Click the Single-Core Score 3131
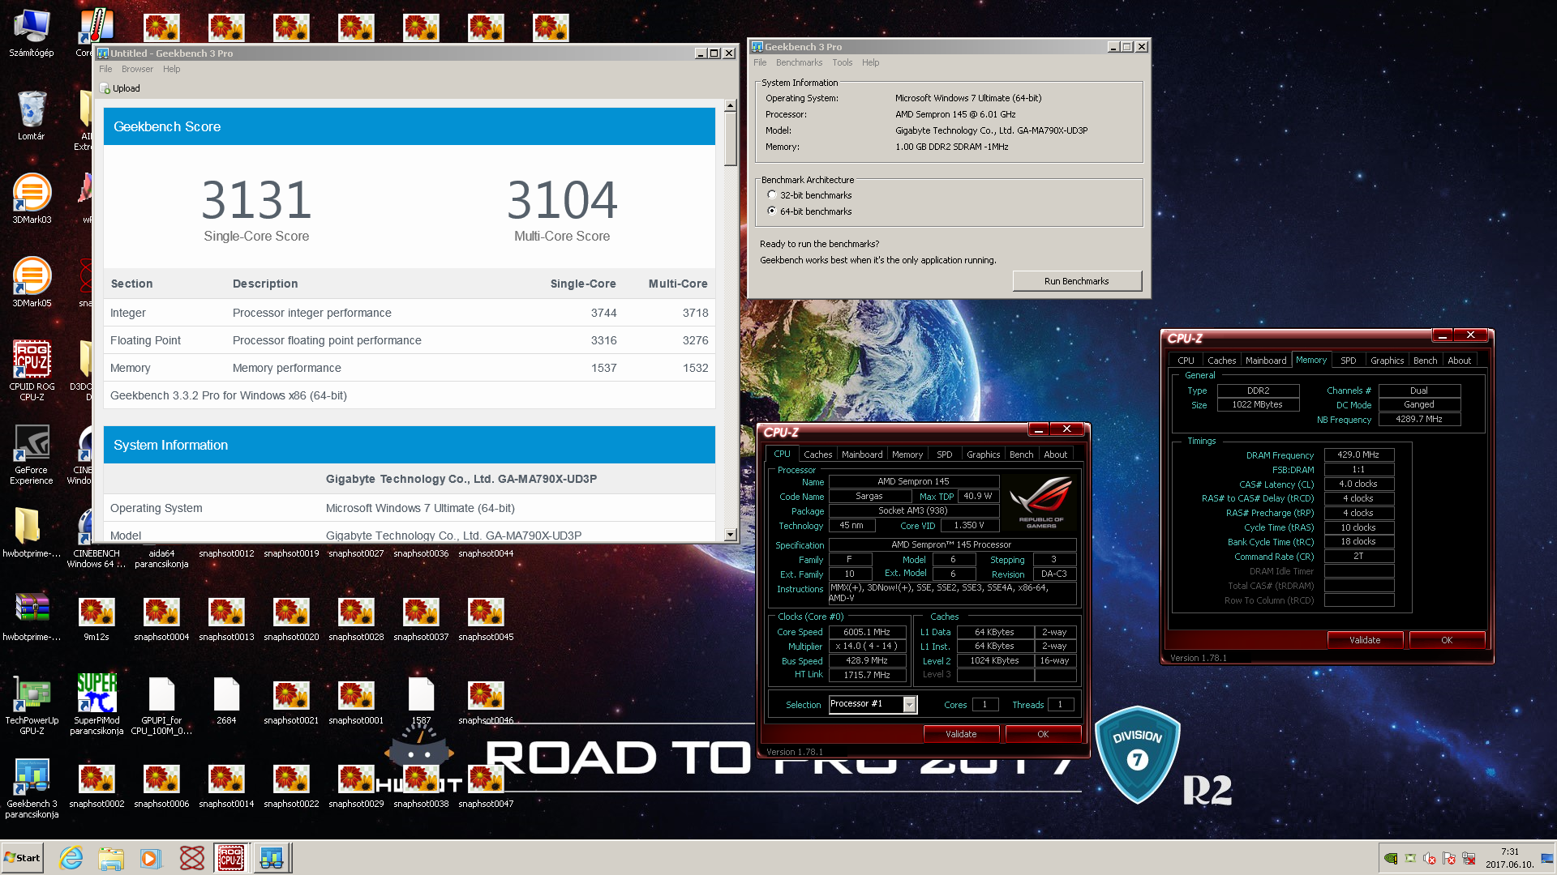 [256, 199]
